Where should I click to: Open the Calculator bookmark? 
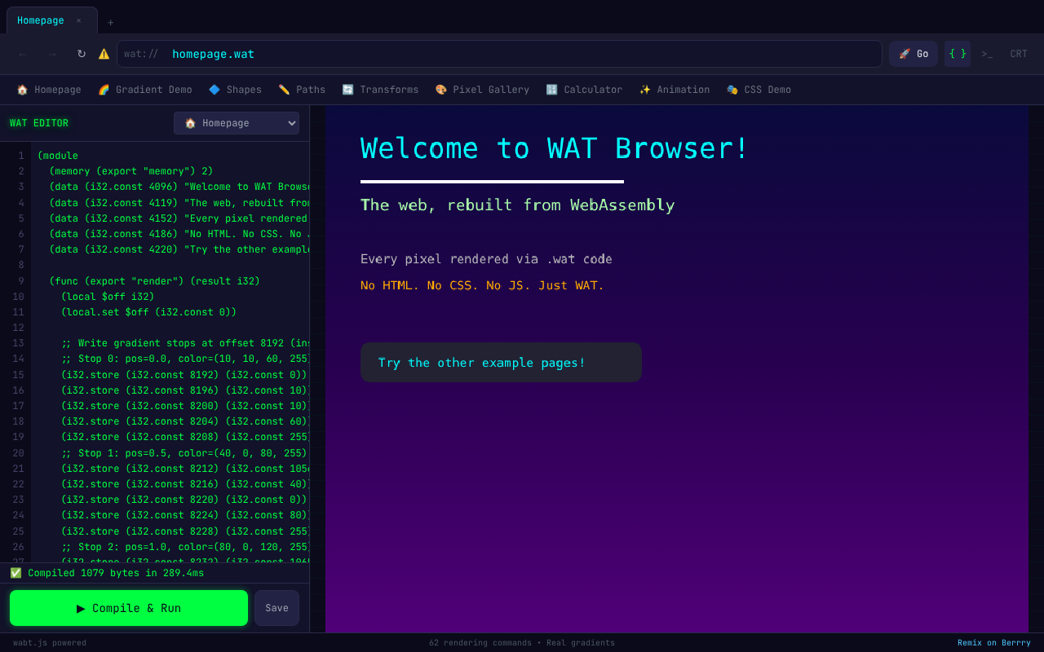584,90
